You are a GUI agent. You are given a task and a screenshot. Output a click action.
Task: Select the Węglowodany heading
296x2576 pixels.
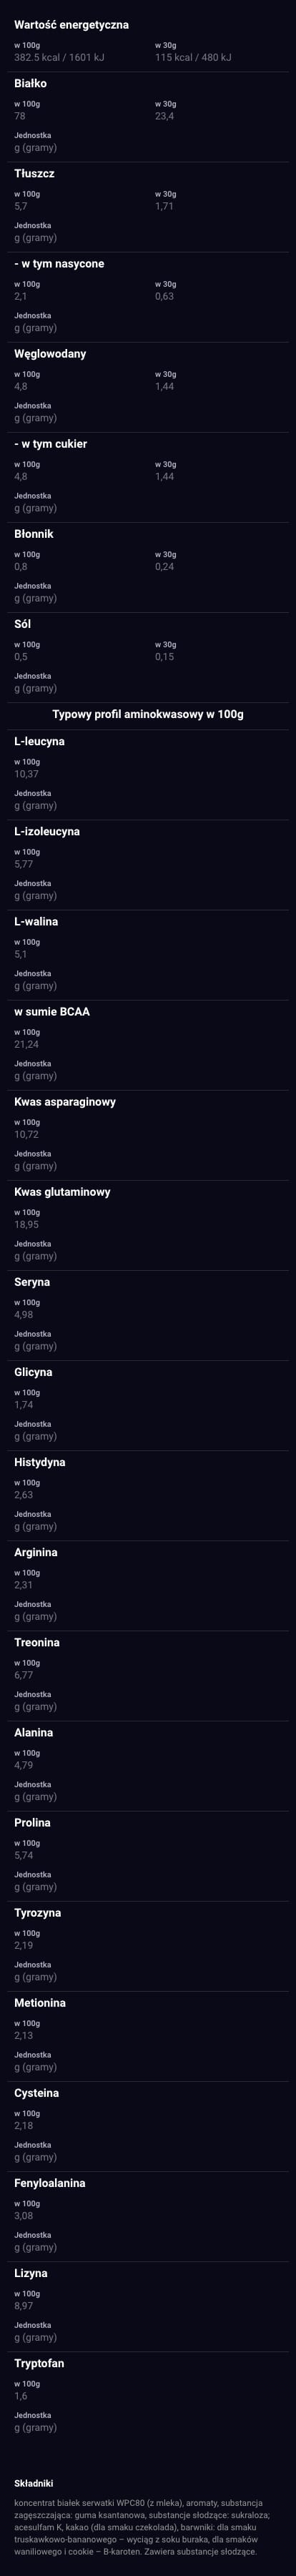50,354
